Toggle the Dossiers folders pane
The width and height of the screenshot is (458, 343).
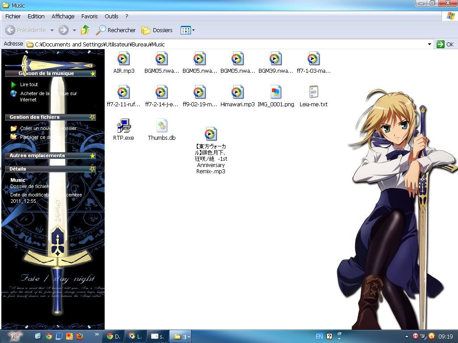pyautogui.click(x=157, y=30)
